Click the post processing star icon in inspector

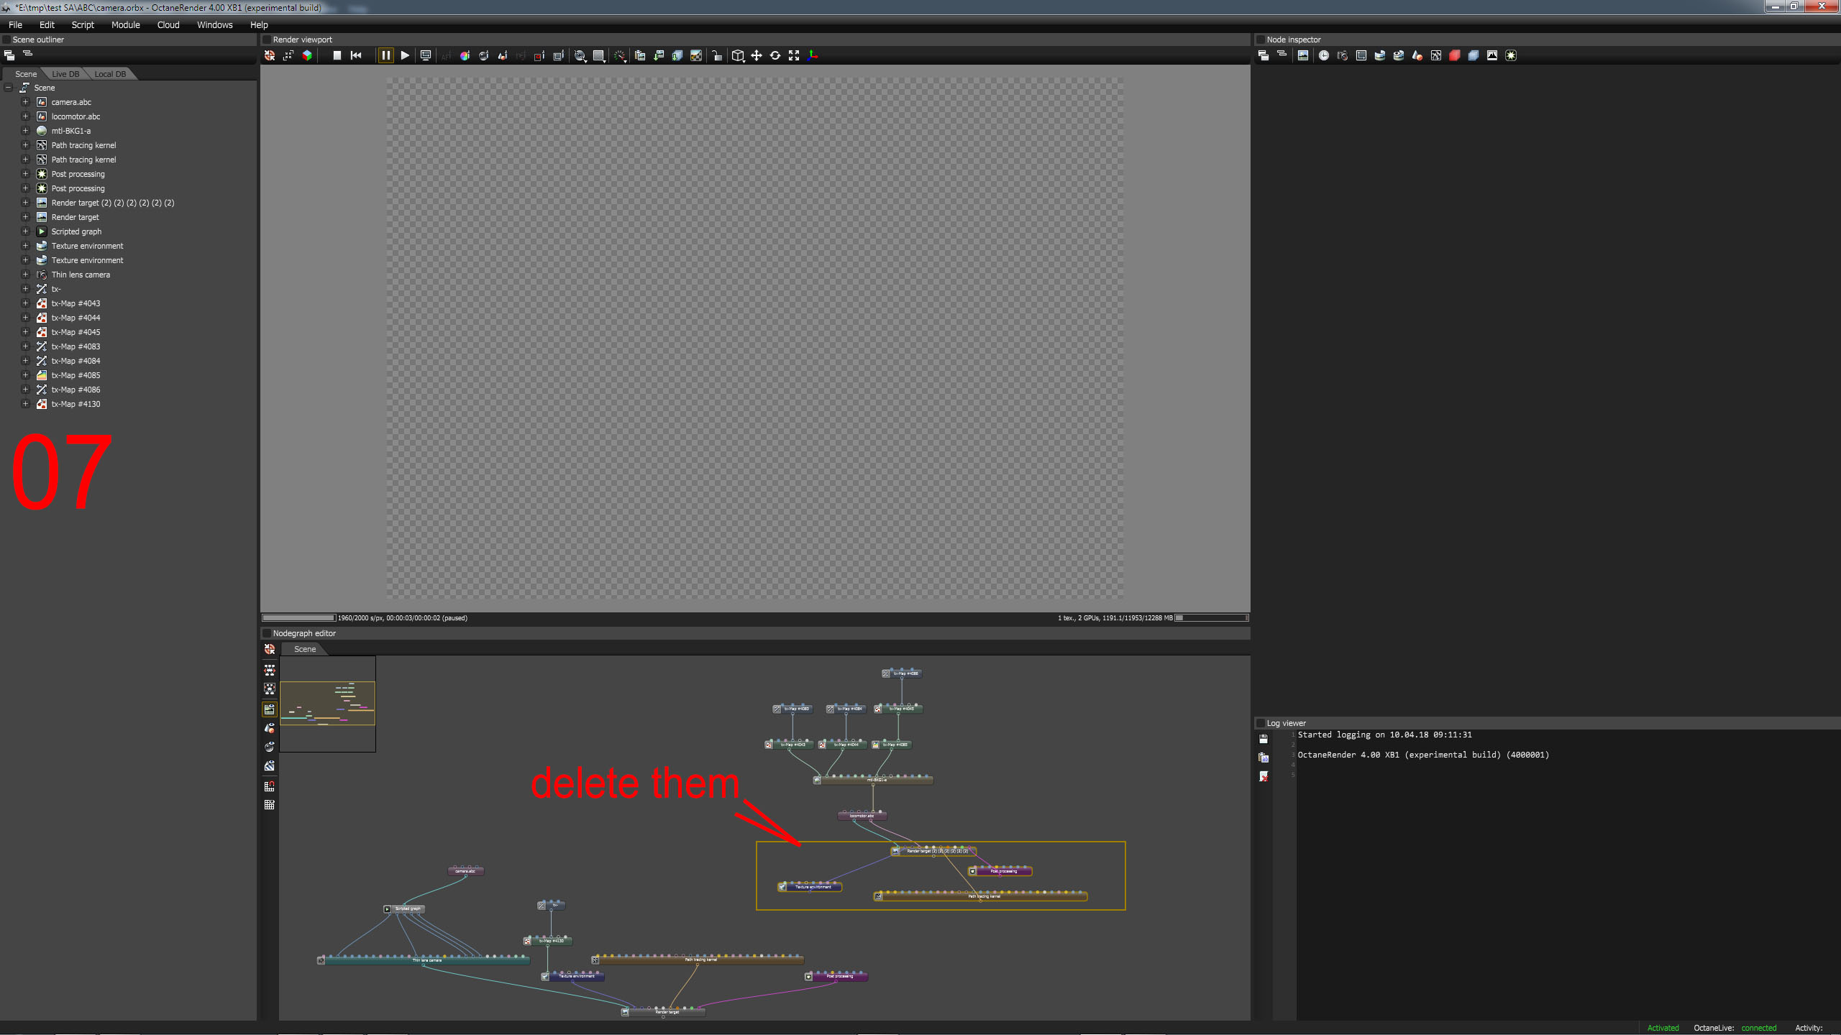1511,55
